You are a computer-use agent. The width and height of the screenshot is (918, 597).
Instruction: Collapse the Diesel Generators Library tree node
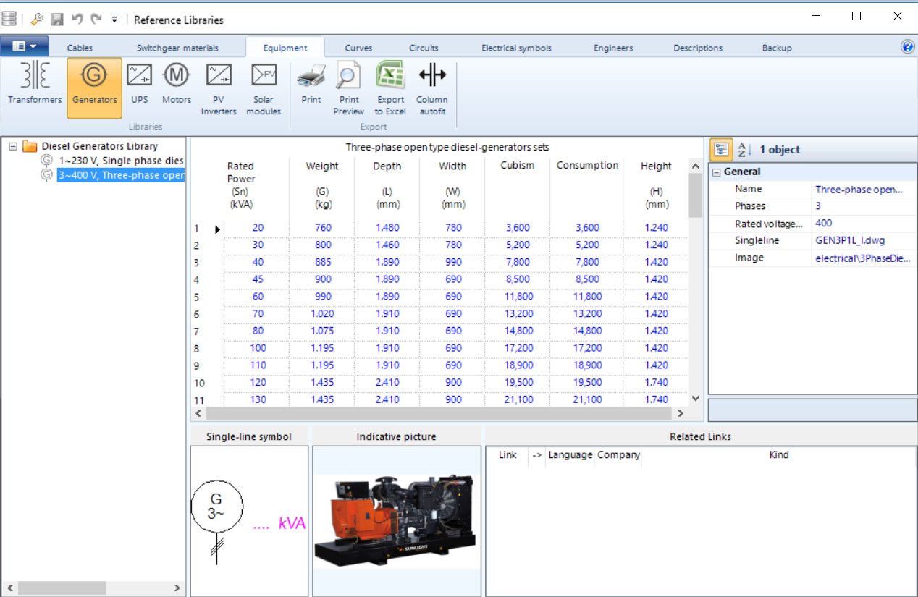click(x=13, y=146)
